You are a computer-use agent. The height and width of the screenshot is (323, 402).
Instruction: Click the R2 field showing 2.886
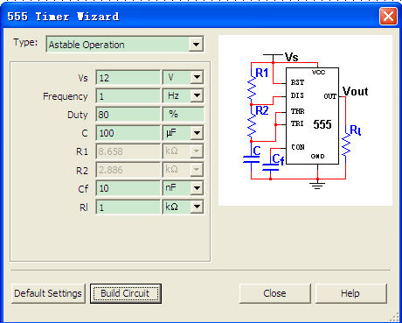point(128,170)
